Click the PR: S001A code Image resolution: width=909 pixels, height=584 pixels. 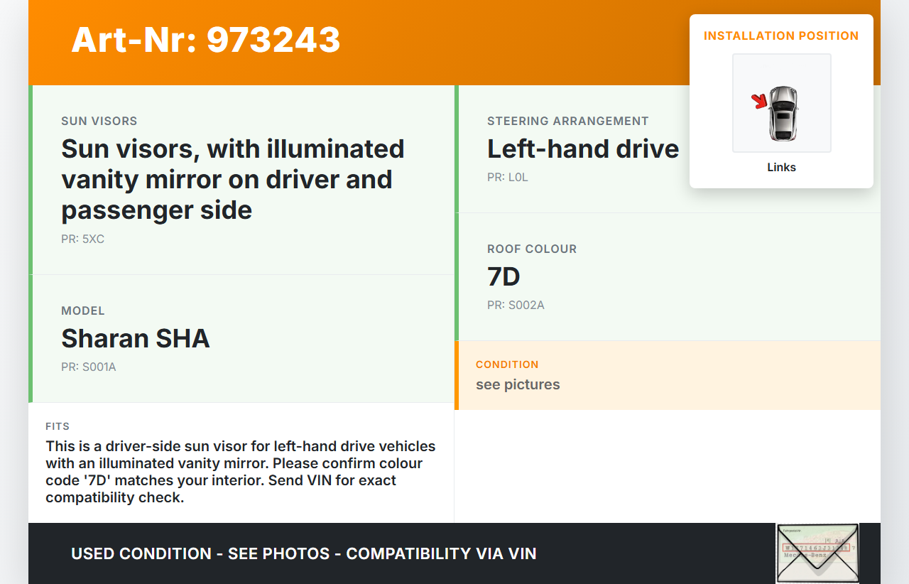pos(89,367)
